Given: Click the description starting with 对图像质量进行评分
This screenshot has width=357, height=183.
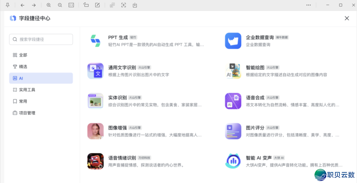Looking at the screenshot, I should coord(293,135).
